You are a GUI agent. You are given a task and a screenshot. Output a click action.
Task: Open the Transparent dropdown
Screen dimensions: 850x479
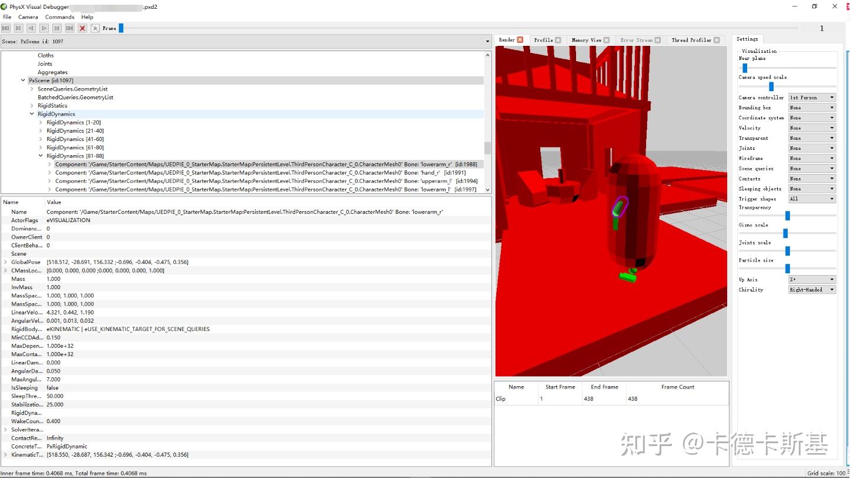point(812,138)
